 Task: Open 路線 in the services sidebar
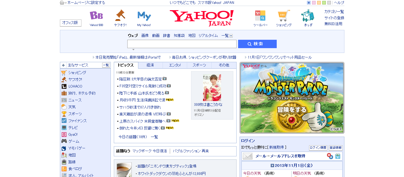click(x=72, y=162)
